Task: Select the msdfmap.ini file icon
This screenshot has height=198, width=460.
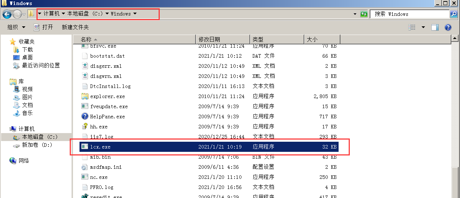Action: pos(85,167)
